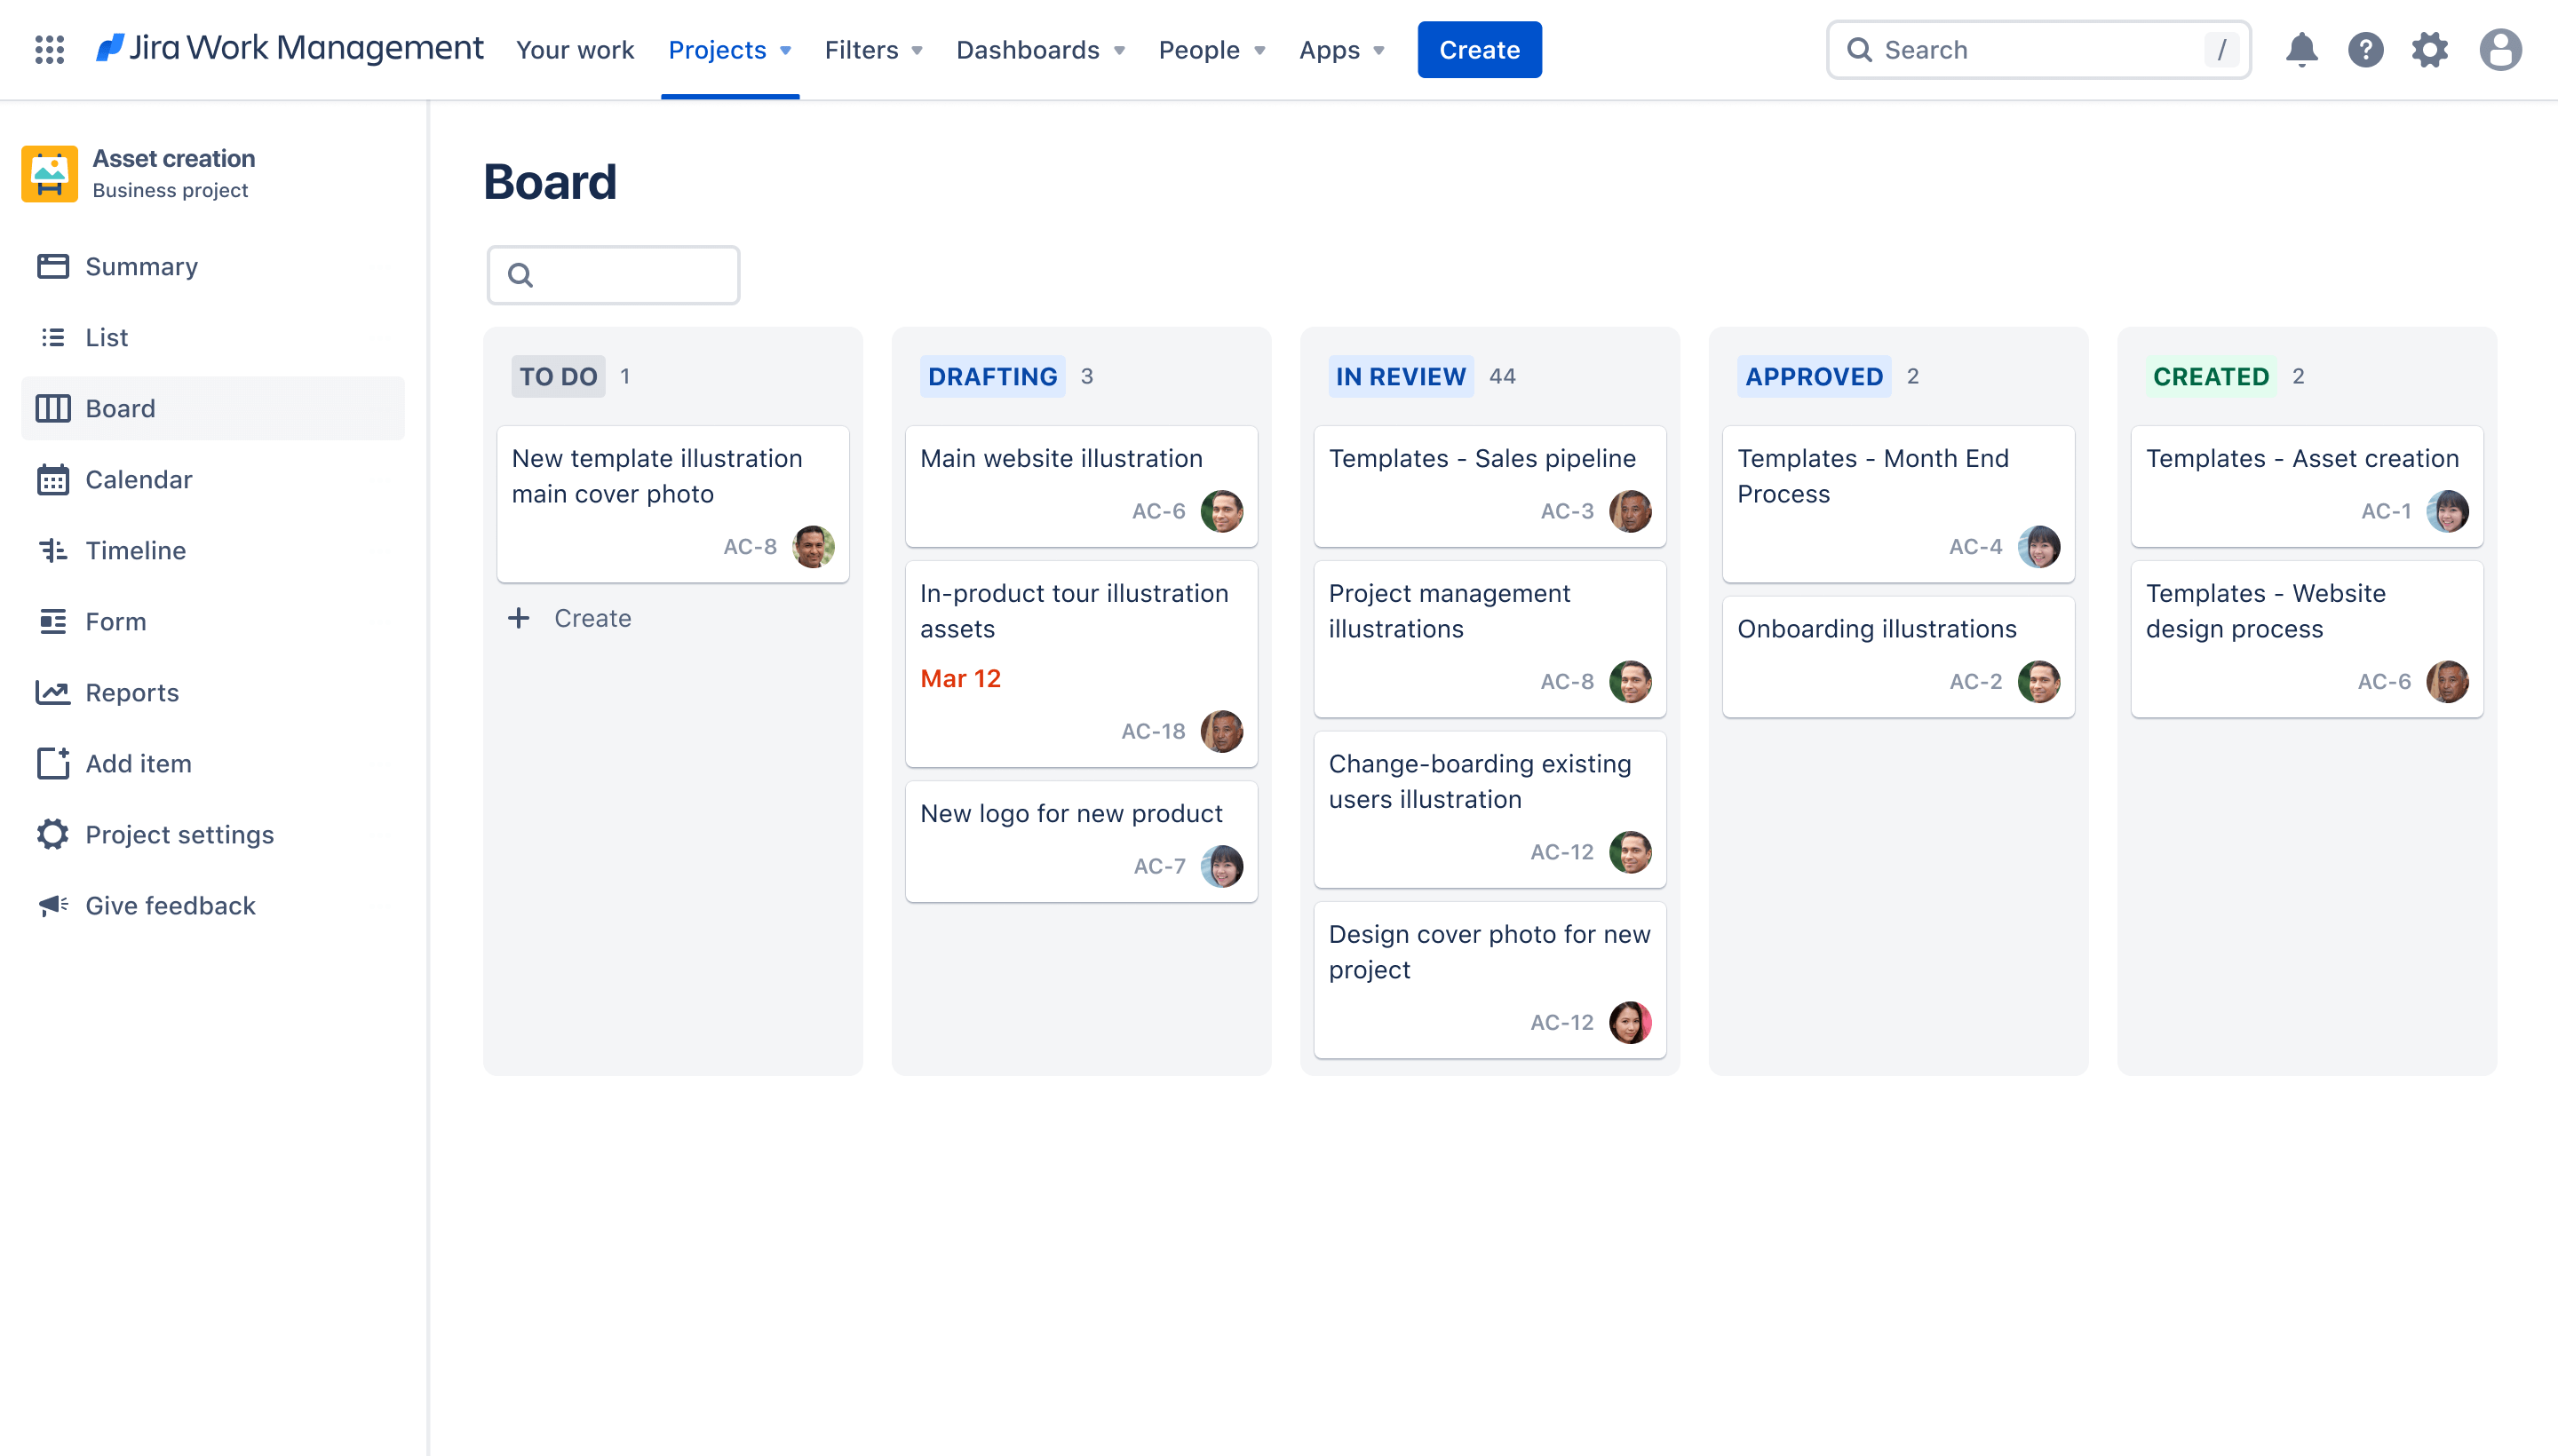Click the Settings gear icon

click(x=2432, y=49)
